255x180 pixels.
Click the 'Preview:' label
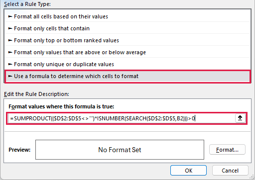(x=19, y=150)
